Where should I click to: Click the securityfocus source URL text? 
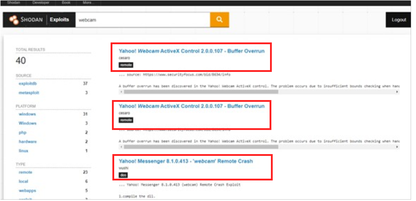(x=187, y=75)
